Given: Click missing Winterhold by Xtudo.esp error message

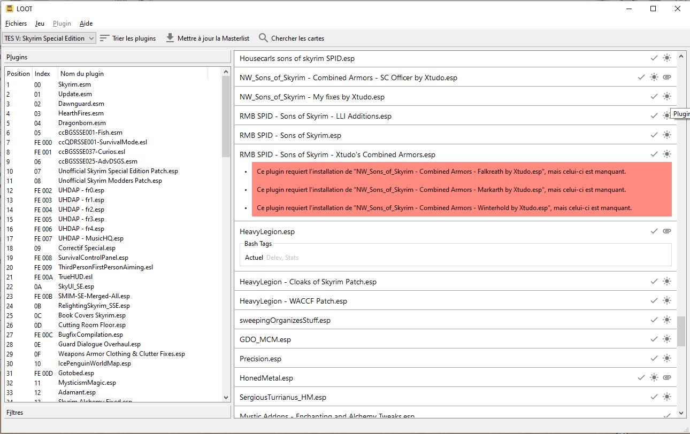Looking at the screenshot, I should click(444, 207).
